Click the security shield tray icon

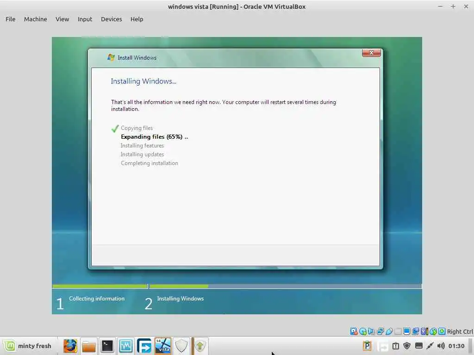point(407,346)
